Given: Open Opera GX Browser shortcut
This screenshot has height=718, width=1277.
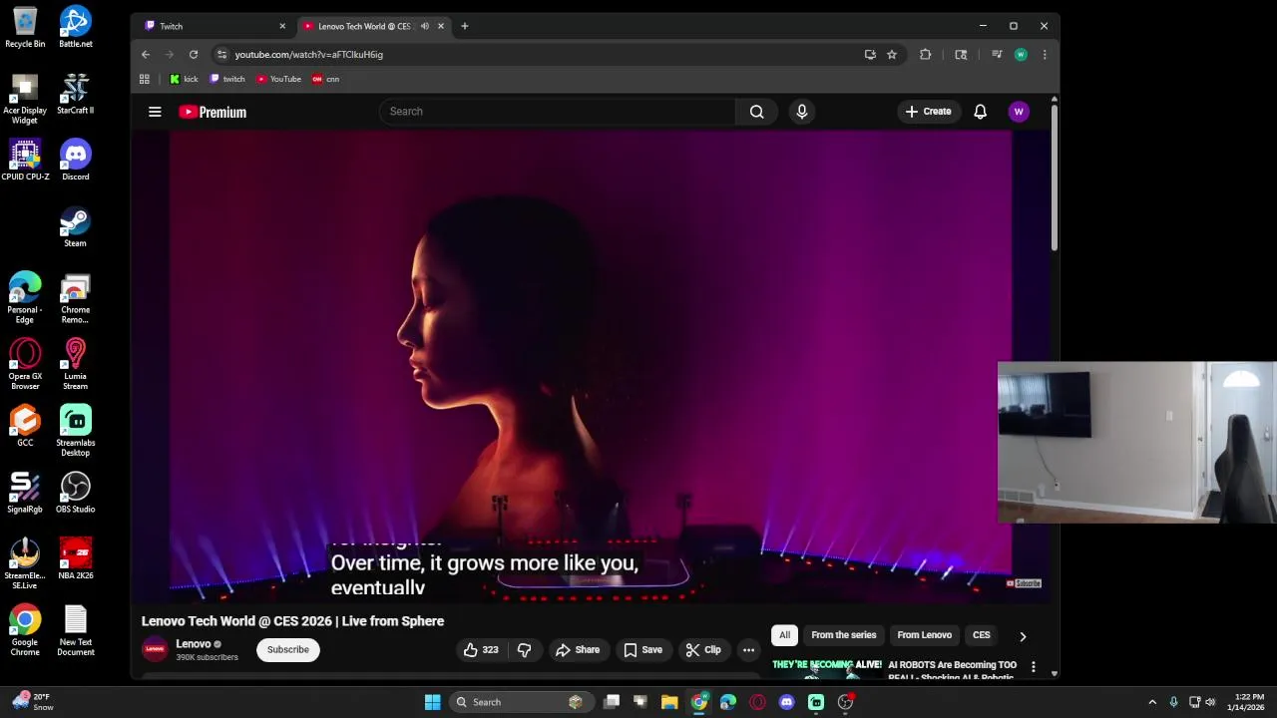Looking at the screenshot, I should (x=25, y=364).
